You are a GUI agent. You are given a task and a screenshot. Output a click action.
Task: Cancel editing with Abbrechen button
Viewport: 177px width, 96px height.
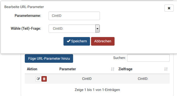click(103, 41)
